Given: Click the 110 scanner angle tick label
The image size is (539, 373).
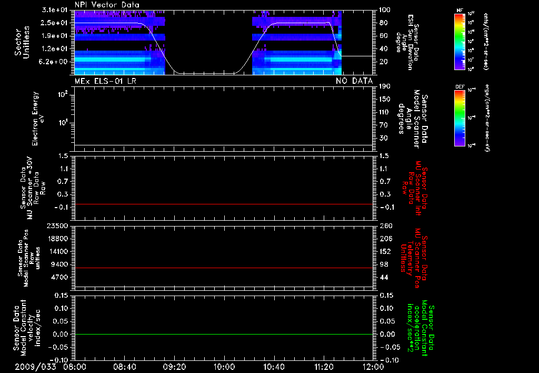Looking at the screenshot, I should pos(385,112).
